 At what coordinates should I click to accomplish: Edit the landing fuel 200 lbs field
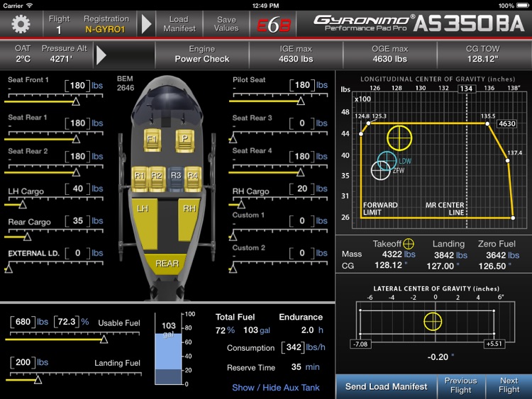pyautogui.click(x=23, y=362)
